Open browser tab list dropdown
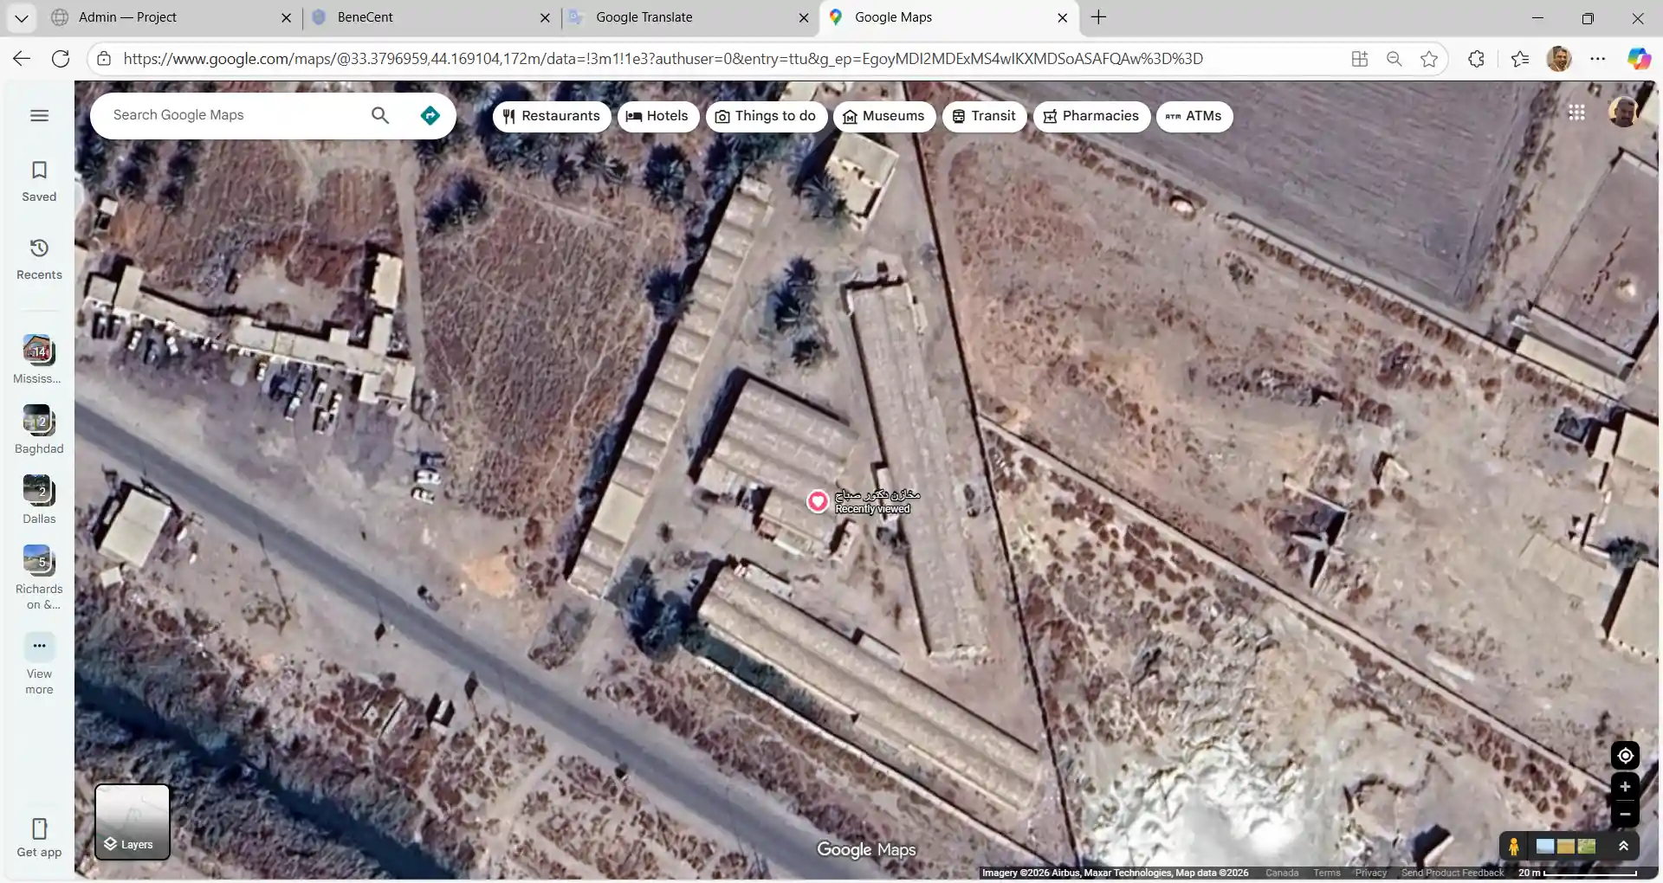 (22, 17)
